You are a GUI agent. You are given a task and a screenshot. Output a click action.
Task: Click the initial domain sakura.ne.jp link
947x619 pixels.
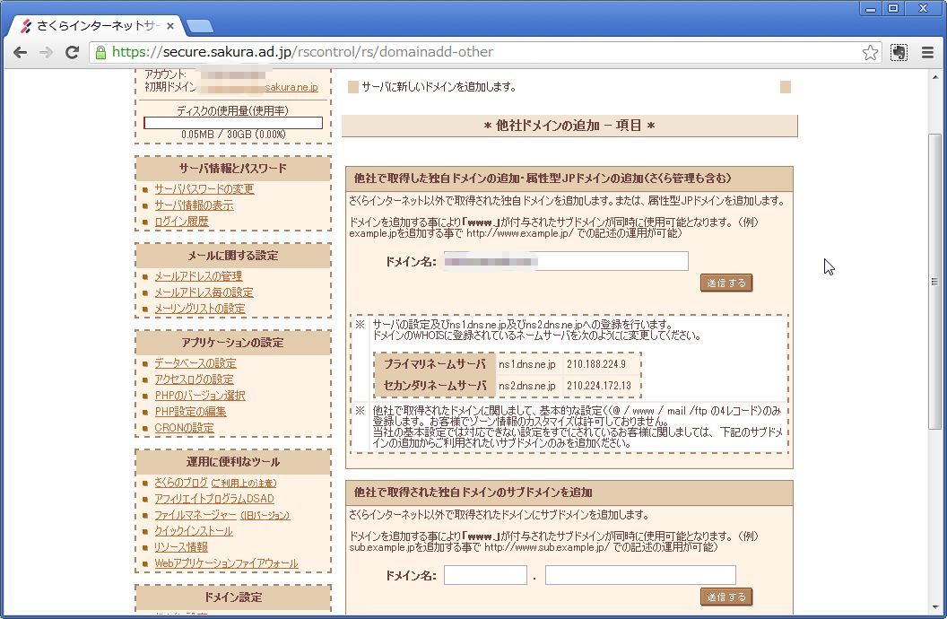pos(291,87)
